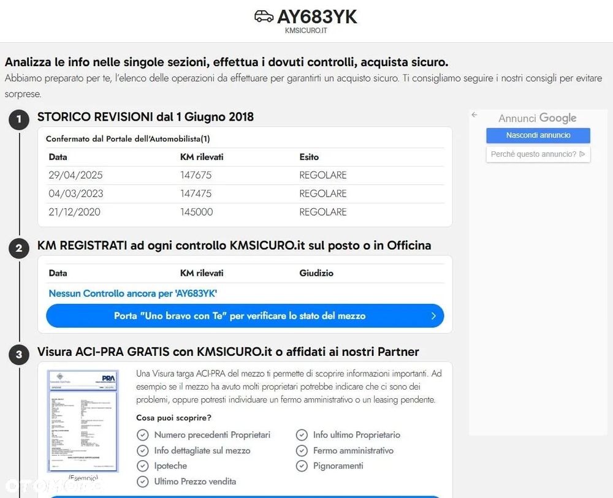Click the Annunci Google label

click(537, 118)
